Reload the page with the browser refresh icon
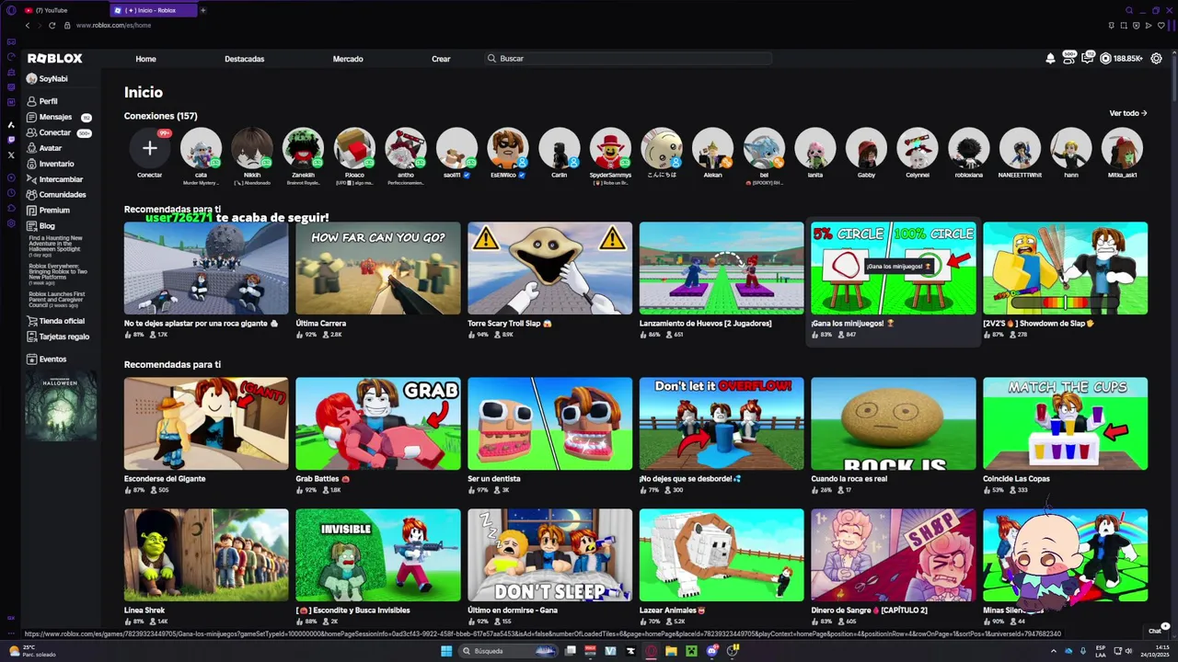The image size is (1178, 662). 52,25
